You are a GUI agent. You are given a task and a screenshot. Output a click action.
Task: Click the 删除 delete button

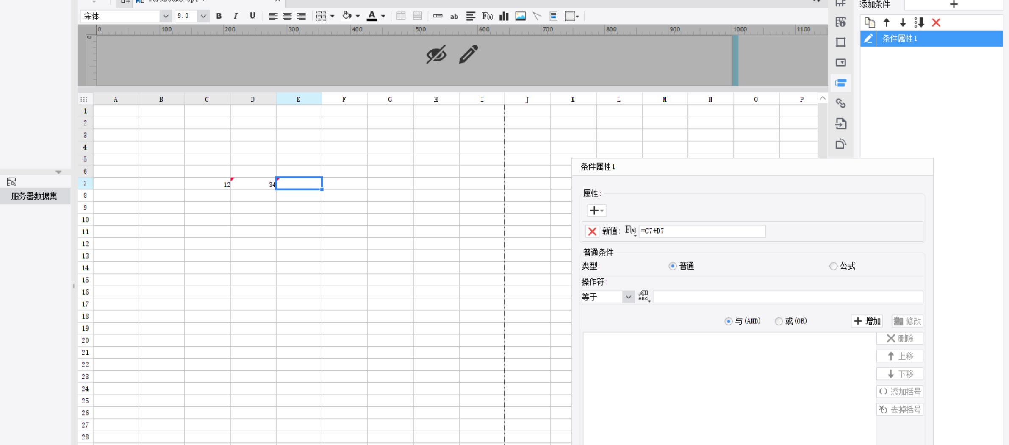pos(900,338)
